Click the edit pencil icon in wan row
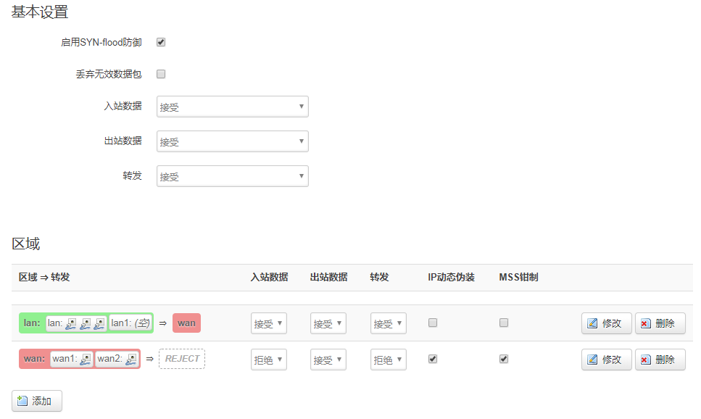701x419 pixels. pyautogui.click(x=592, y=360)
